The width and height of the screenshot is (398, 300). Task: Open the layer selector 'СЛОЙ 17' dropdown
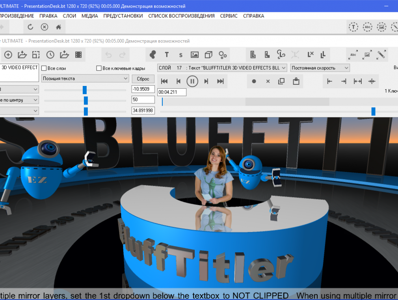click(222, 68)
